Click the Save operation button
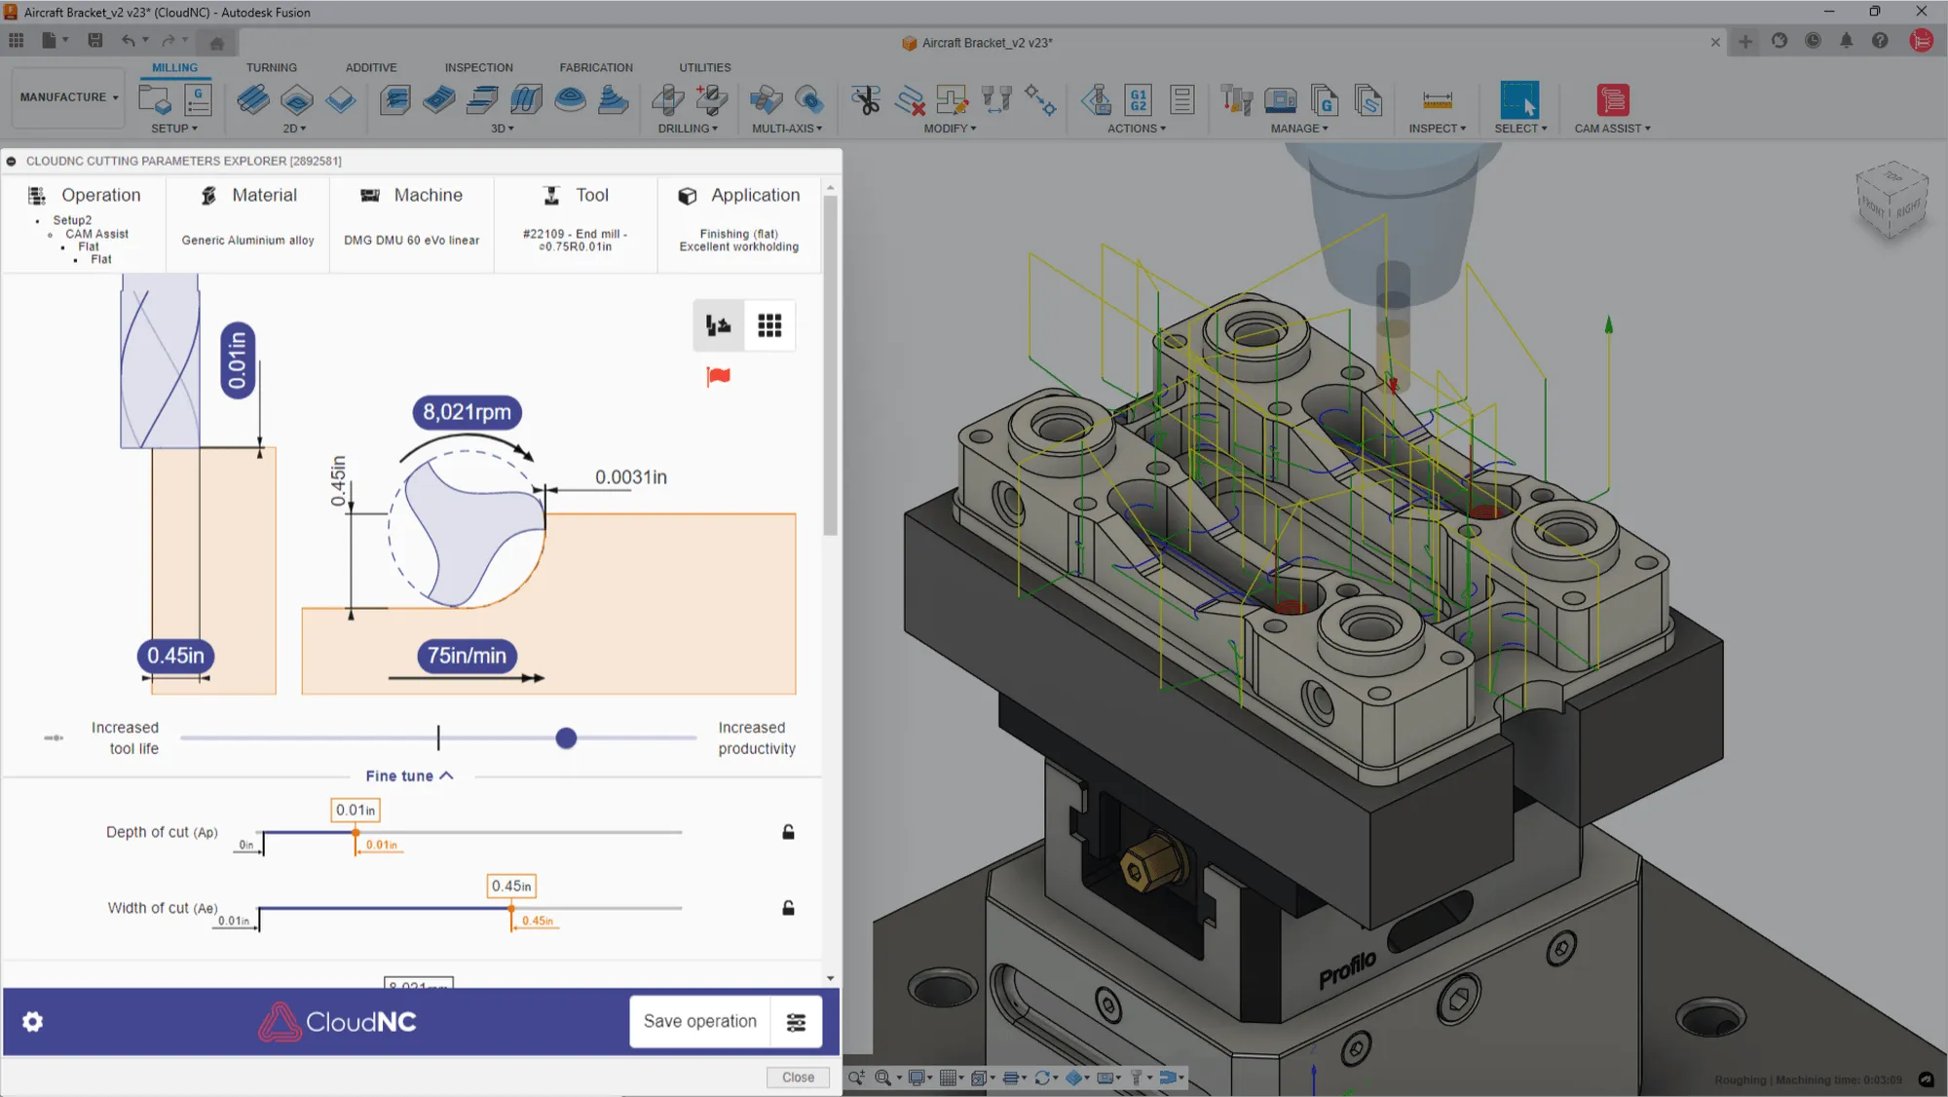The width and height of the screenshot is (1948, 1097). 699,1021
